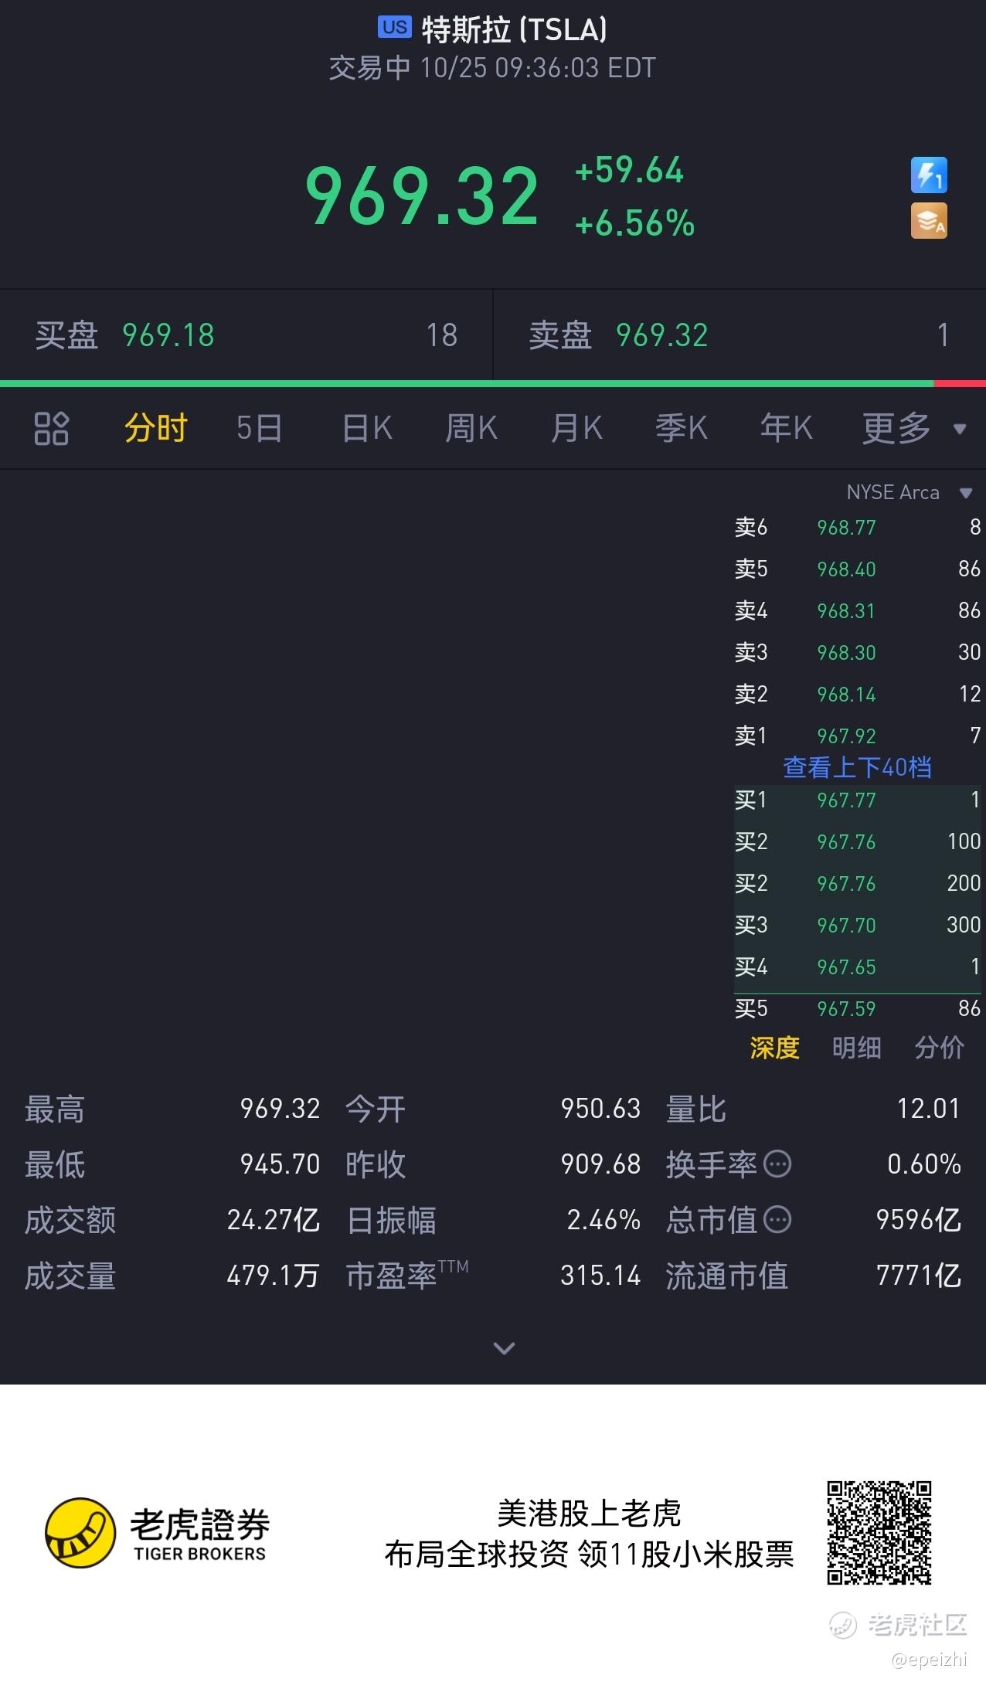
Task: Open the grid chart layout icon
Action: (51, 428)
